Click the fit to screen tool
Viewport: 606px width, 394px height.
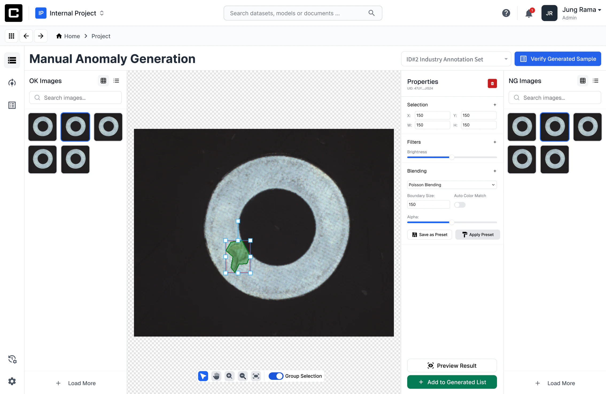tap(256, 376)
